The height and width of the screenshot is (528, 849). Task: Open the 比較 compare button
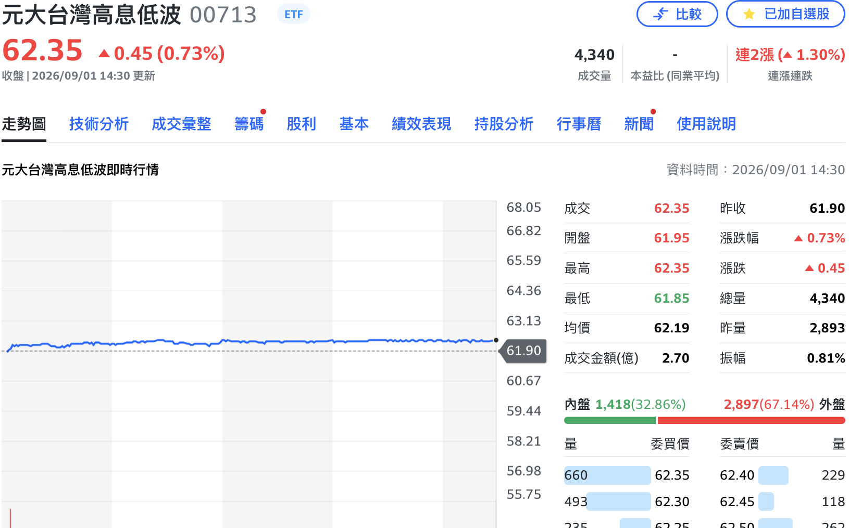click(677, 14)
